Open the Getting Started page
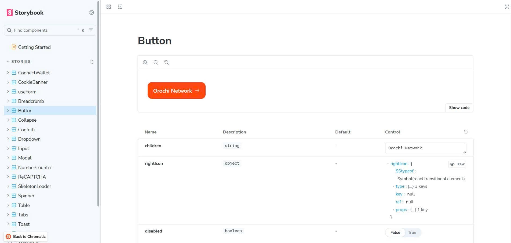Image resolution: width=511 pixels, height=243 pixels. point(34,47)
